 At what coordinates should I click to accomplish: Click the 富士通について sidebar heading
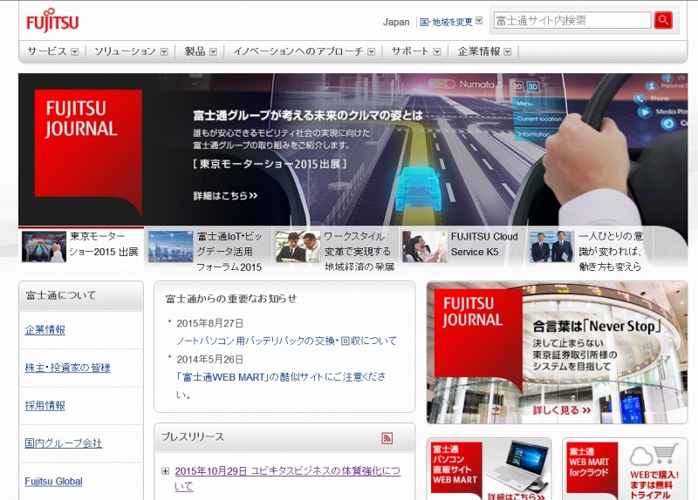coord(61,295)
